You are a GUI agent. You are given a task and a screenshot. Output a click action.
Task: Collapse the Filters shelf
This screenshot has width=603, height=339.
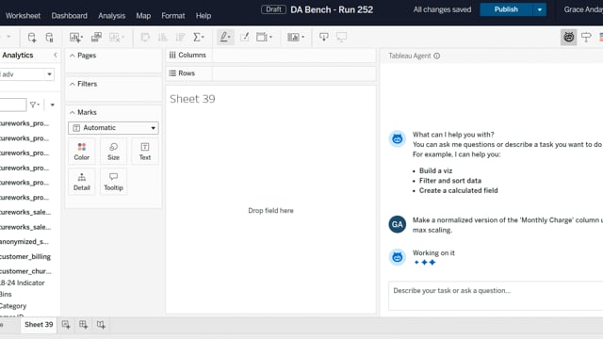pos(73,84)
